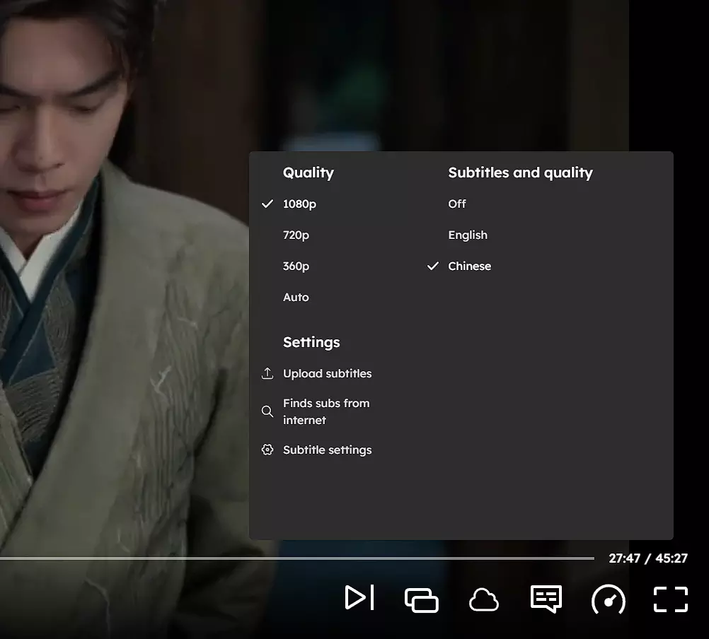Select English subtitles
Screen dimensions: 709x639
tap(468, 235)
